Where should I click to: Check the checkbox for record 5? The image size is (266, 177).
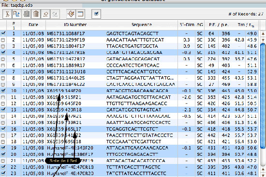coord(3,59)
